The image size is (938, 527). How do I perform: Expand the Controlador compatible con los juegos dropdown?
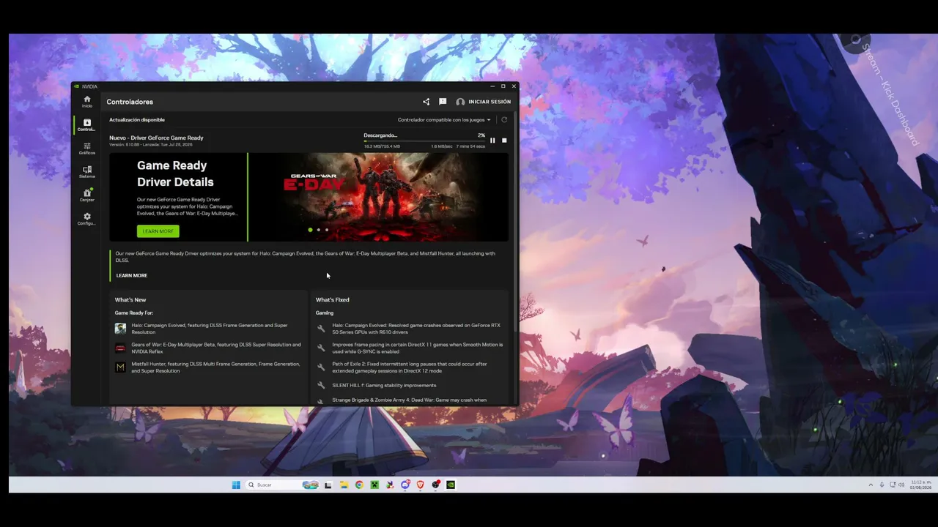tap(444, 120)
